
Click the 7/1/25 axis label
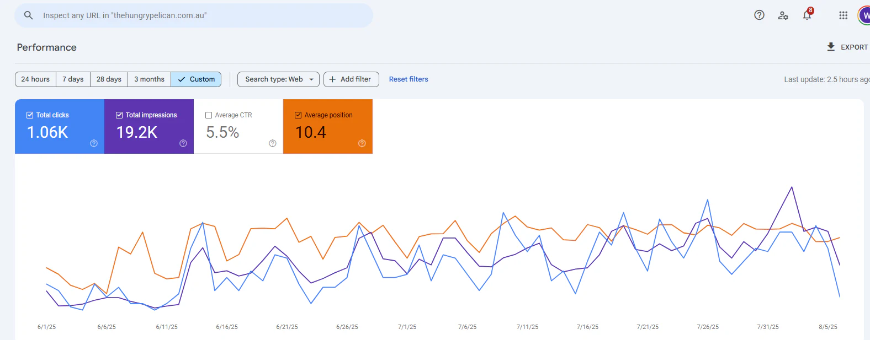click(x=407, y=327)
